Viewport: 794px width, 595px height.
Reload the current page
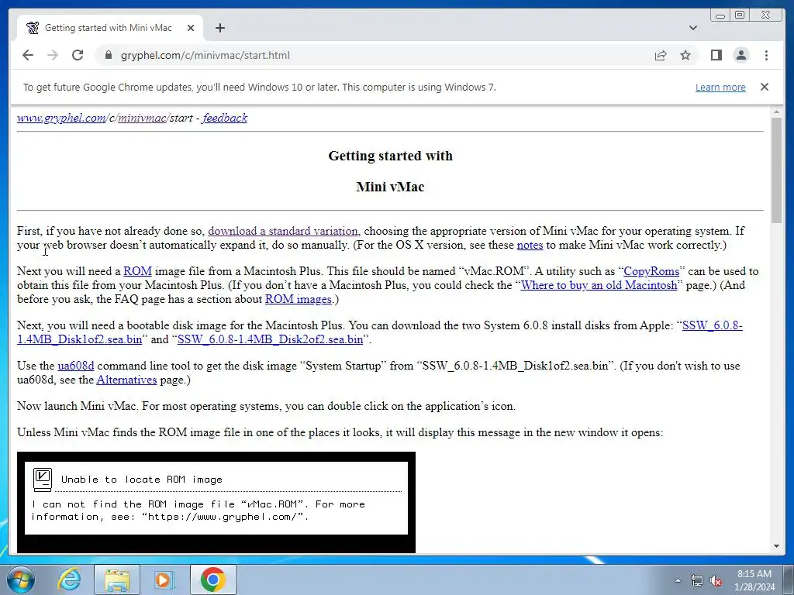pyautogui.click(x=78, y=55)
